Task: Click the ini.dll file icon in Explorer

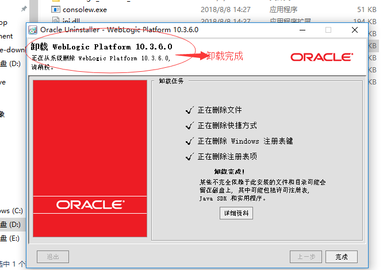Action: pos(56,20)
